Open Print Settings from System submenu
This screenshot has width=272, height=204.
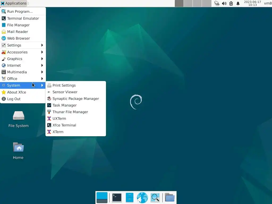[x=76, y=85]
